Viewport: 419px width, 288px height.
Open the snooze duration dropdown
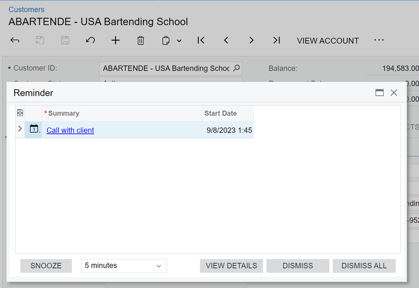123,266
